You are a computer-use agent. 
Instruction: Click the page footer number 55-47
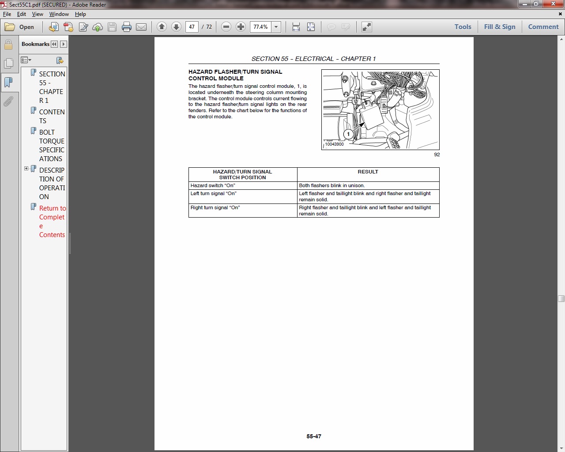pos(314,436)
